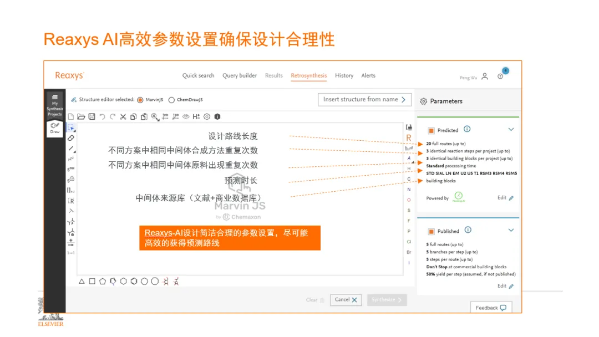This screenshot has width=599, height=337.
Task: Click the H± hydrogens toggle icon
Action: click(196, 117)
